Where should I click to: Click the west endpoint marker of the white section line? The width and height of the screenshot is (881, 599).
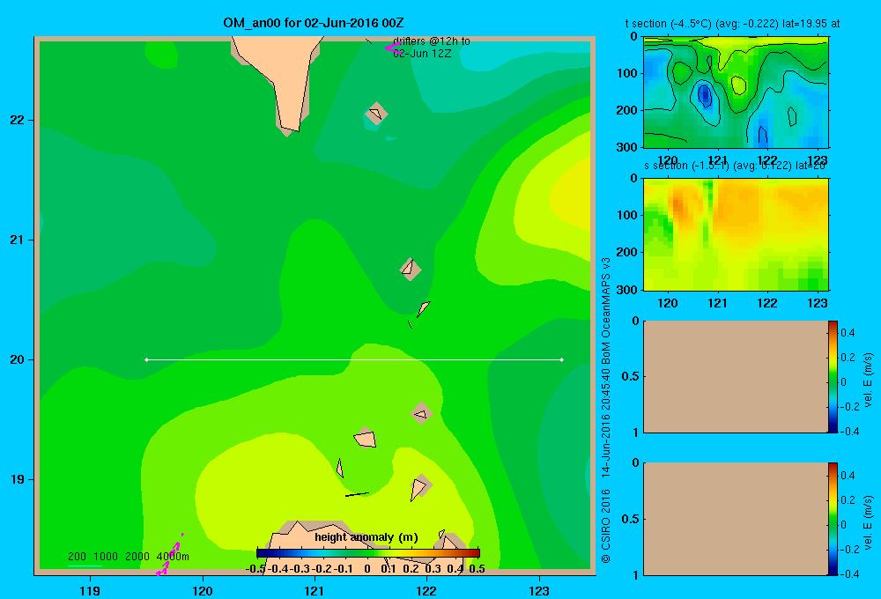[x=146, y=359]
